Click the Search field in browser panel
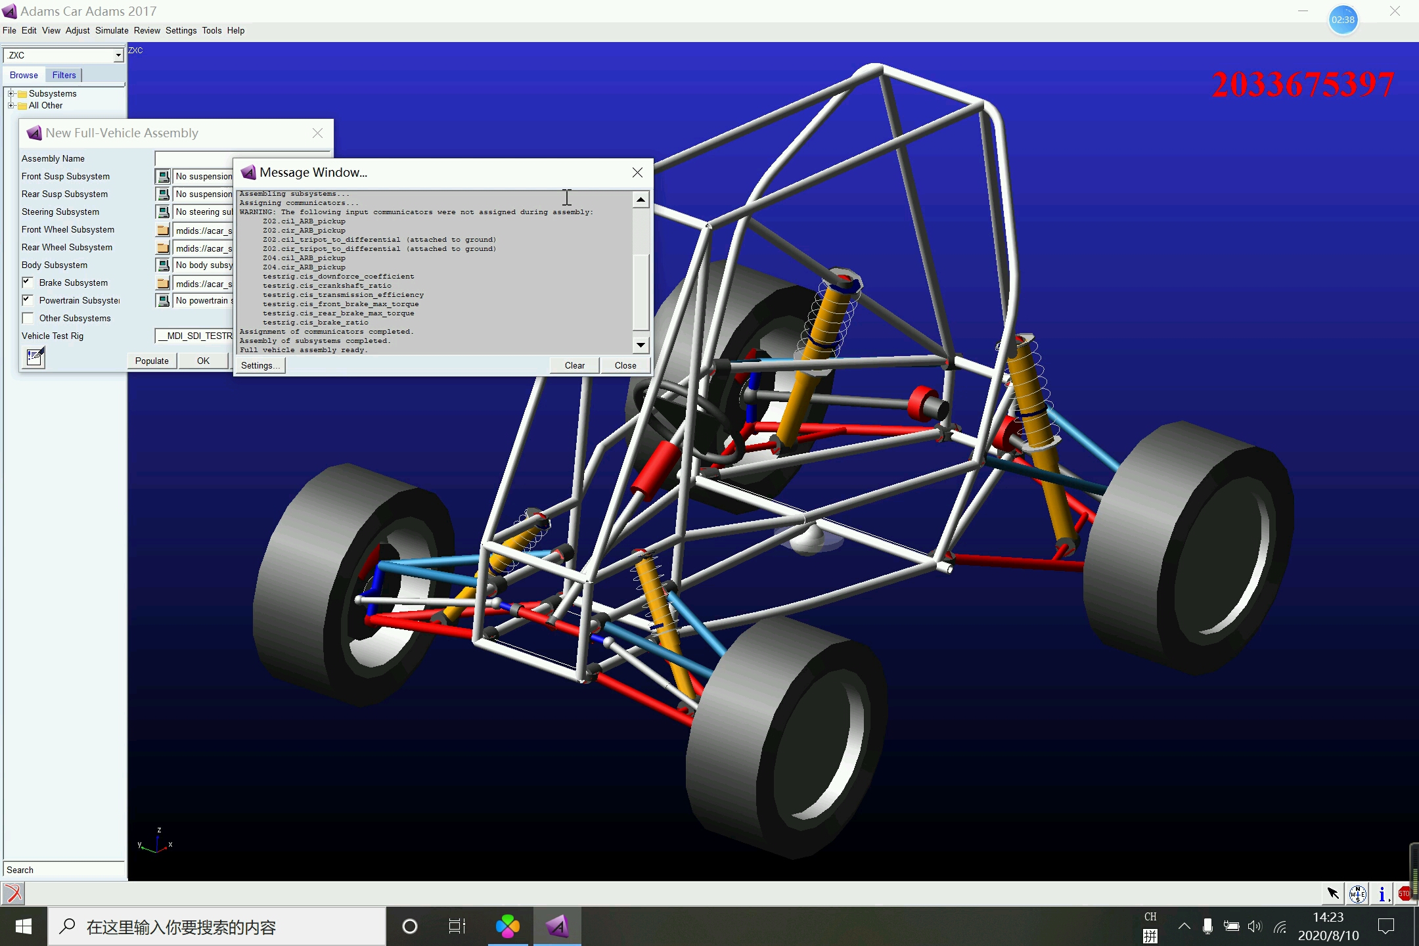1419x946 pixels. point(64,870)
